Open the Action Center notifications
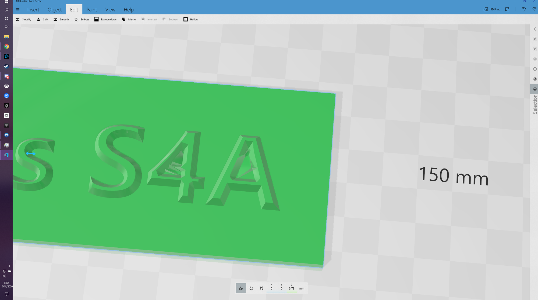This screenshot has width=538, height=300. (x=6, y=294)
